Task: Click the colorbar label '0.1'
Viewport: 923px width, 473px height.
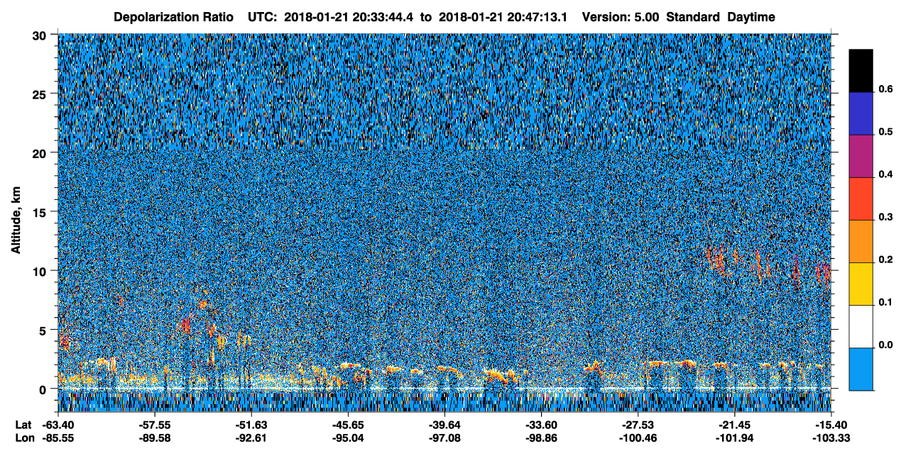Action: [x=885, y=302]
